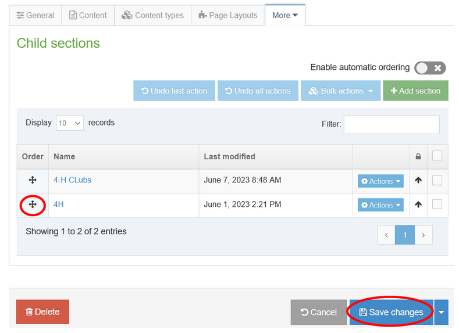Click the Save changes button

click(x=392, y=312)
